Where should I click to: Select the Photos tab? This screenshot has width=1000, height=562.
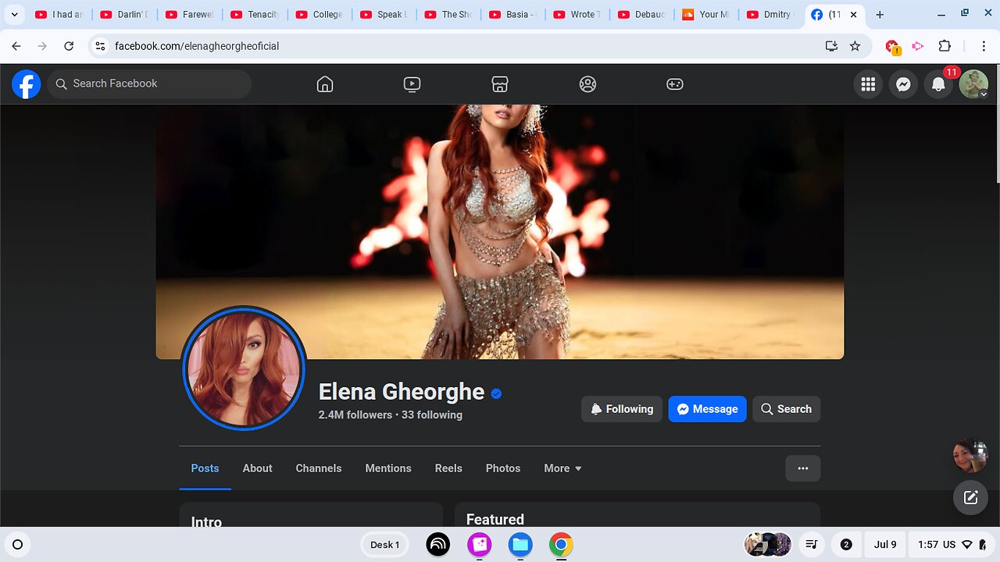click(503, 468)
